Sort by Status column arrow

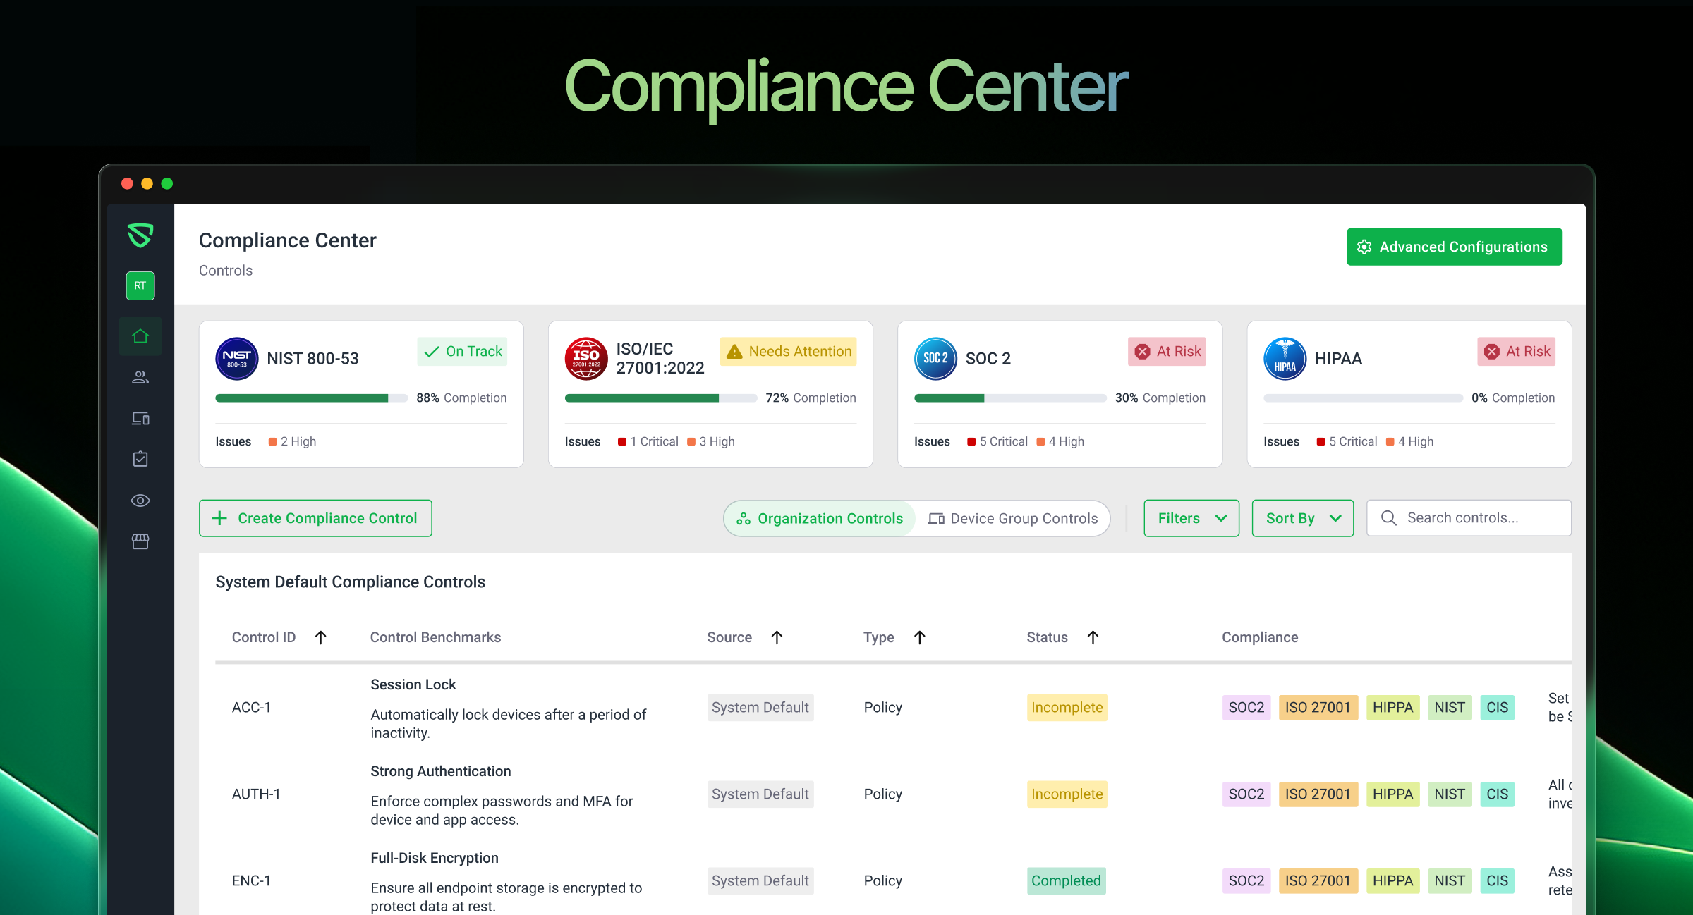pos(1093,637)
